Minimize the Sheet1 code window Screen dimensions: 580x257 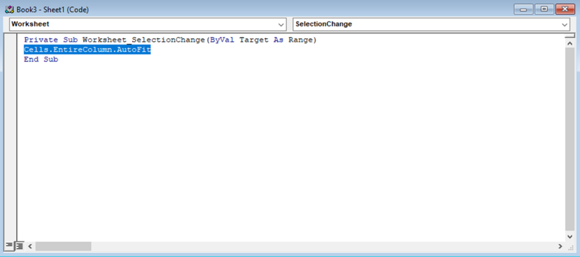(523, 9)
